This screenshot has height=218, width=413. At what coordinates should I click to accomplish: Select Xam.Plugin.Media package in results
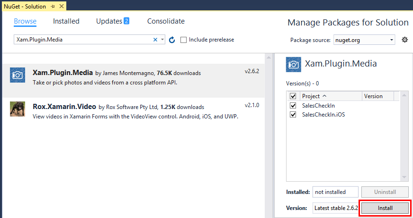[134, 81]
